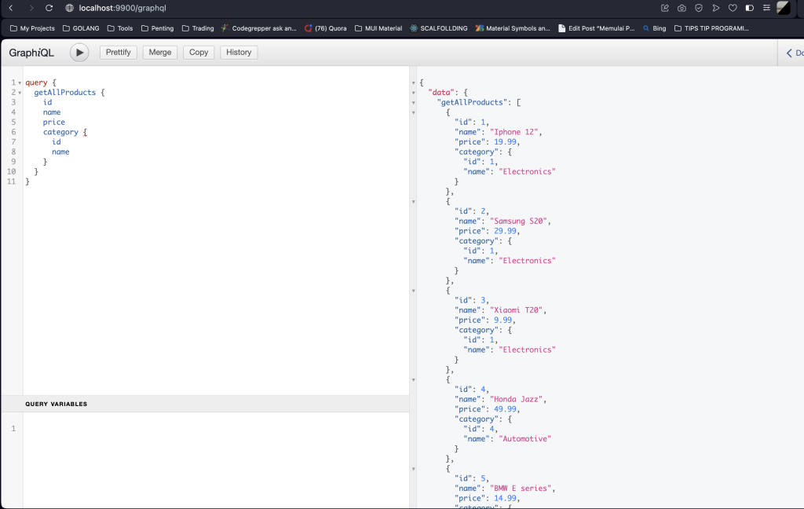Collapse the root object in the result pane

[x=414, y=82]
